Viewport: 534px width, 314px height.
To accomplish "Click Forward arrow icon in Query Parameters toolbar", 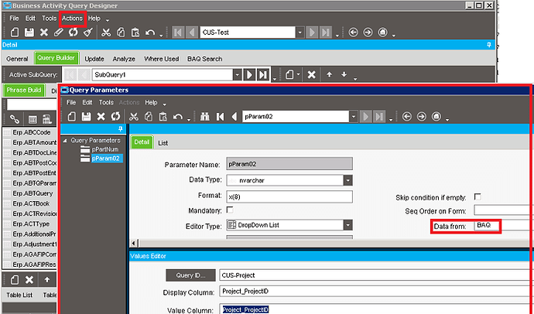I will point(422,116).
